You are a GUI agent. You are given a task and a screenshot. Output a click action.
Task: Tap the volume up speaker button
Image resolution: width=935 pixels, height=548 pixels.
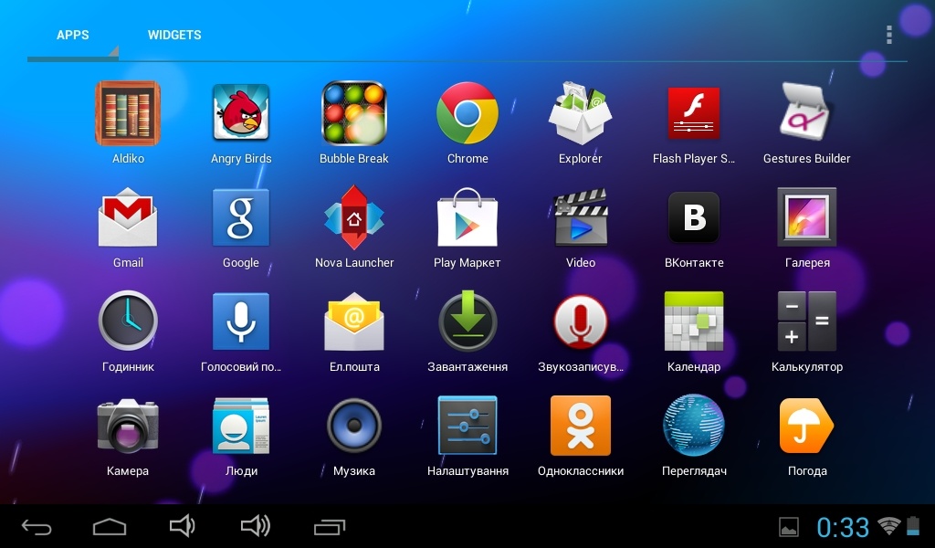tap(255, 525)
